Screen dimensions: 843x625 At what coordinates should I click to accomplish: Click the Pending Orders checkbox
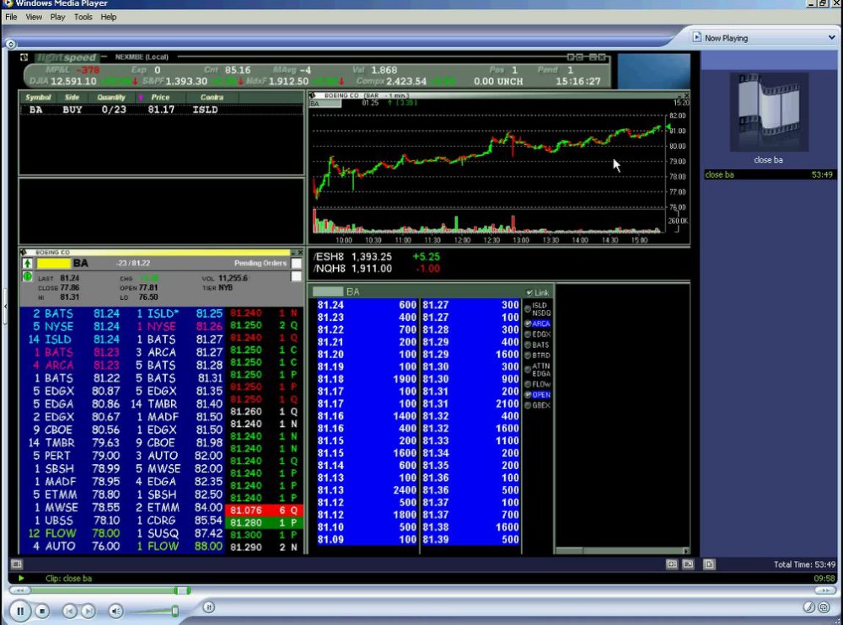(x=296, y=264)
